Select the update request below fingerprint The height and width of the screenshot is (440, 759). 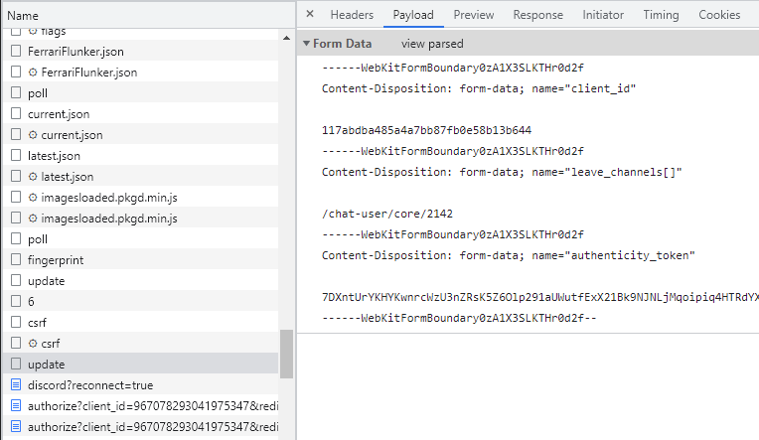(x=46, y=281)
